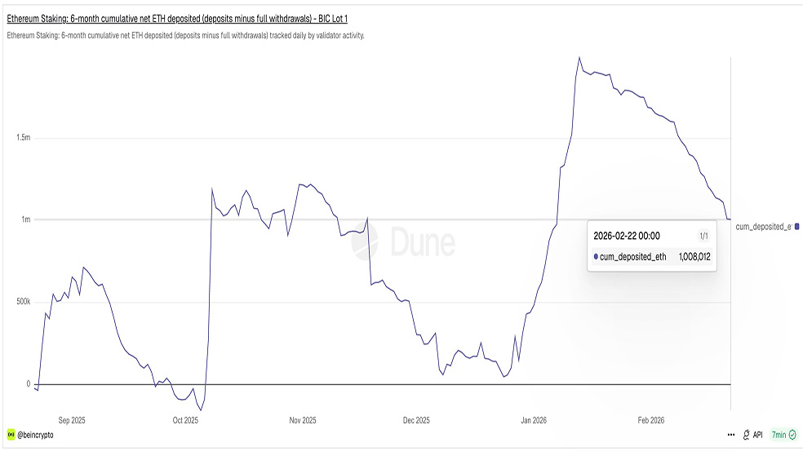Toggle the cum_deposited_eth legend series

click(763, 227)
